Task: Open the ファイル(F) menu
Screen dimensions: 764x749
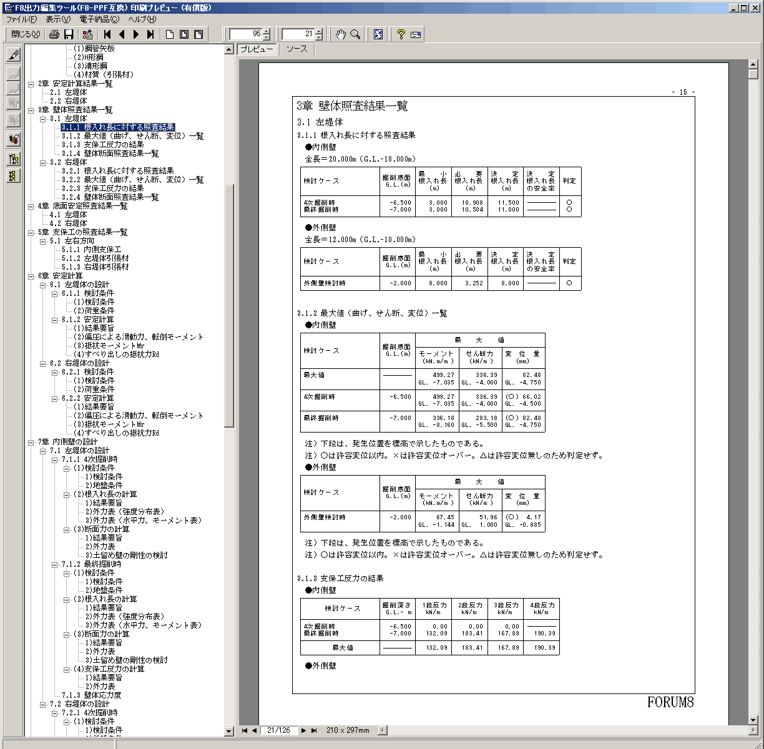Action: point(21,19)
